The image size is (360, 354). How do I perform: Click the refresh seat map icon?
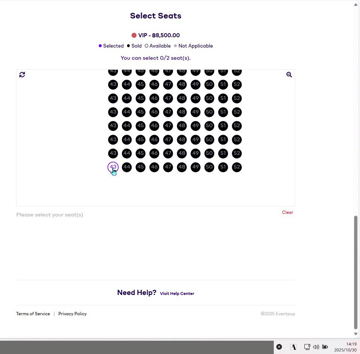point(22,74)
